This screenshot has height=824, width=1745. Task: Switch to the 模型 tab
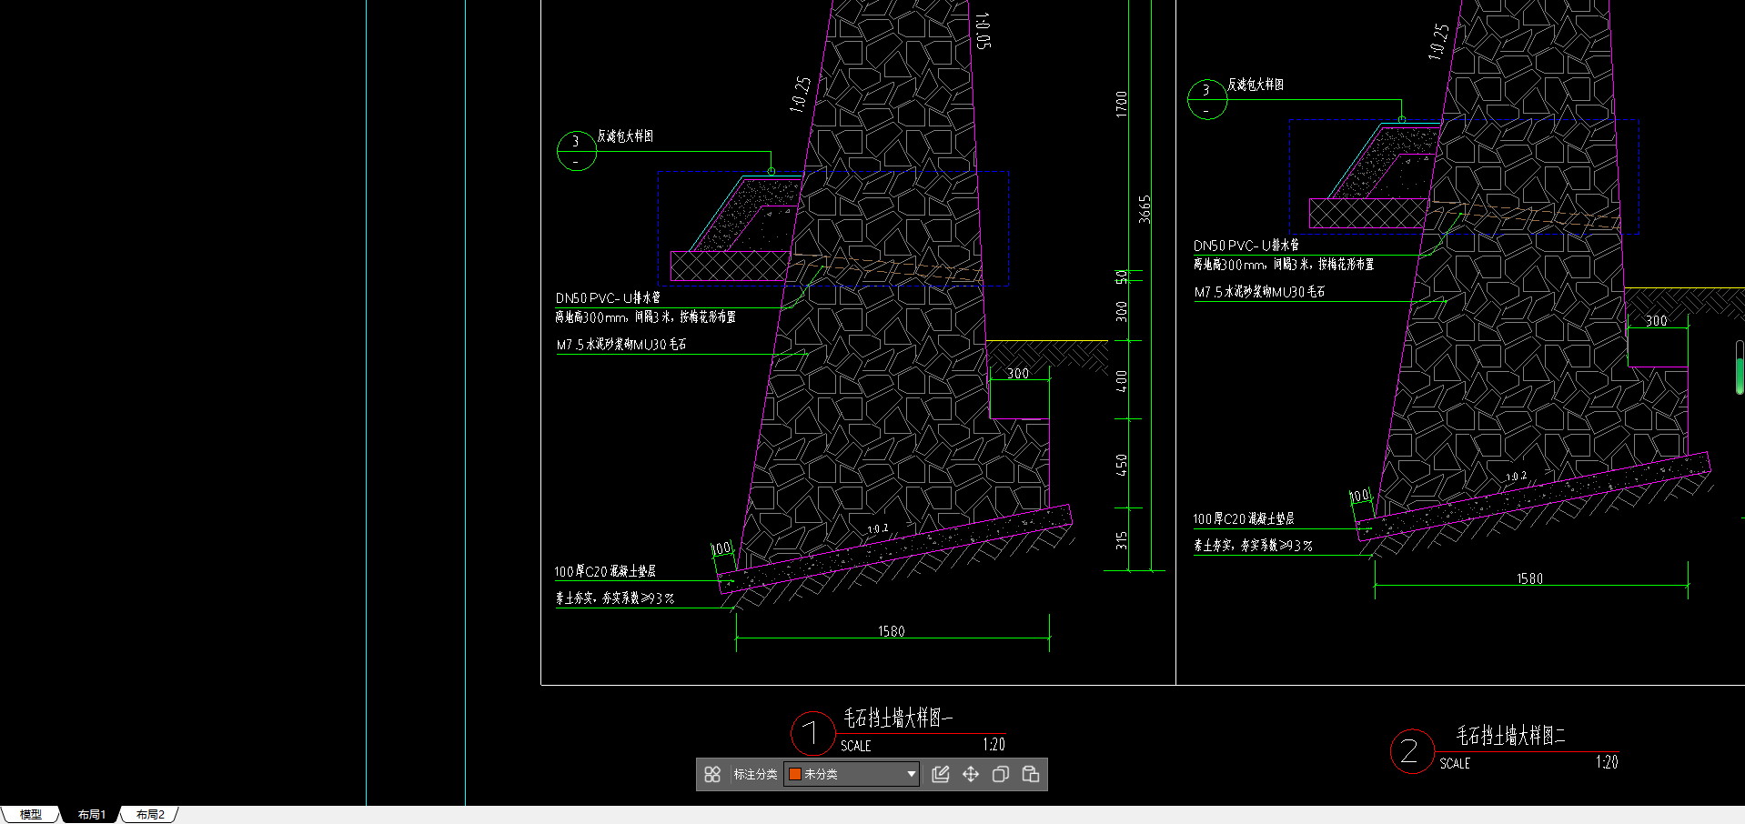coord(31,814)
